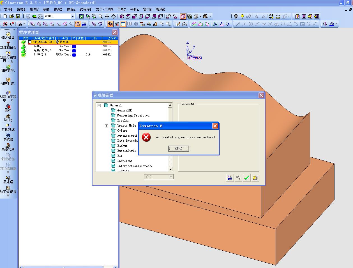Click the blue color swatch of 毛坯-自动_2
Image resolution: width=353 pixels, height=268 pixels.
tap(74, 51)
